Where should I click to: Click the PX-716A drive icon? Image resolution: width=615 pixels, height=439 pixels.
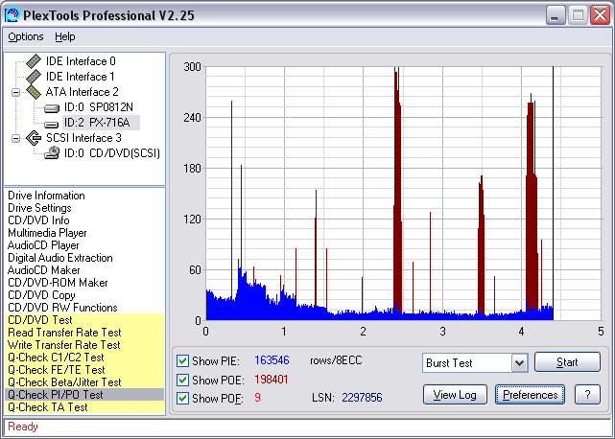click(x=52, y=124)
